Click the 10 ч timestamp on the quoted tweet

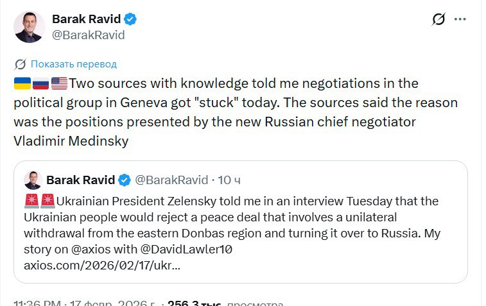[229, 180]
